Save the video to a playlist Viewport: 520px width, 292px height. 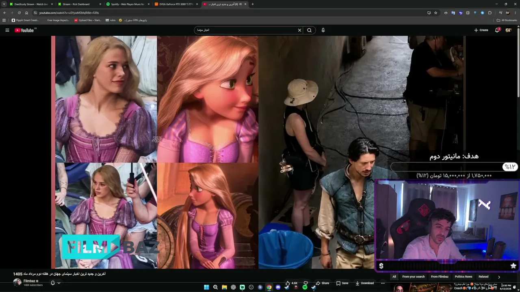pyautogui.click(x=342, y=283)
